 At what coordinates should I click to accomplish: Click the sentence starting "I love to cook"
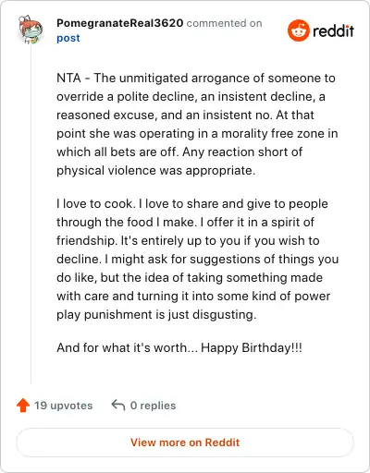(x=95, y=203)
